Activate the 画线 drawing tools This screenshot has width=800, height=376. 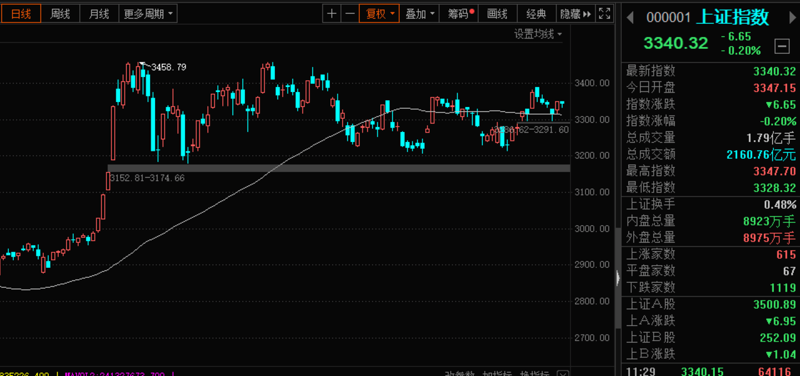tap(497, 14)
